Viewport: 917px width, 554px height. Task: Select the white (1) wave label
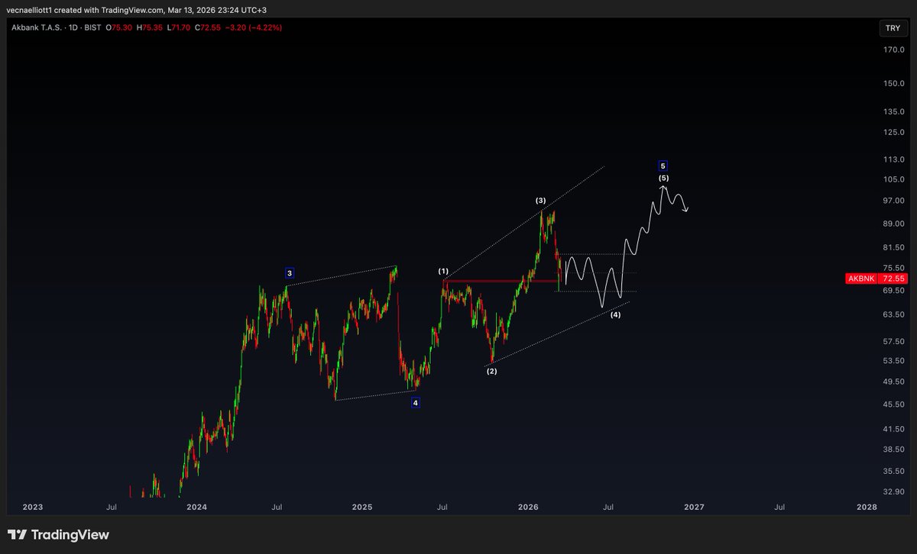click(x=444, y=271)
